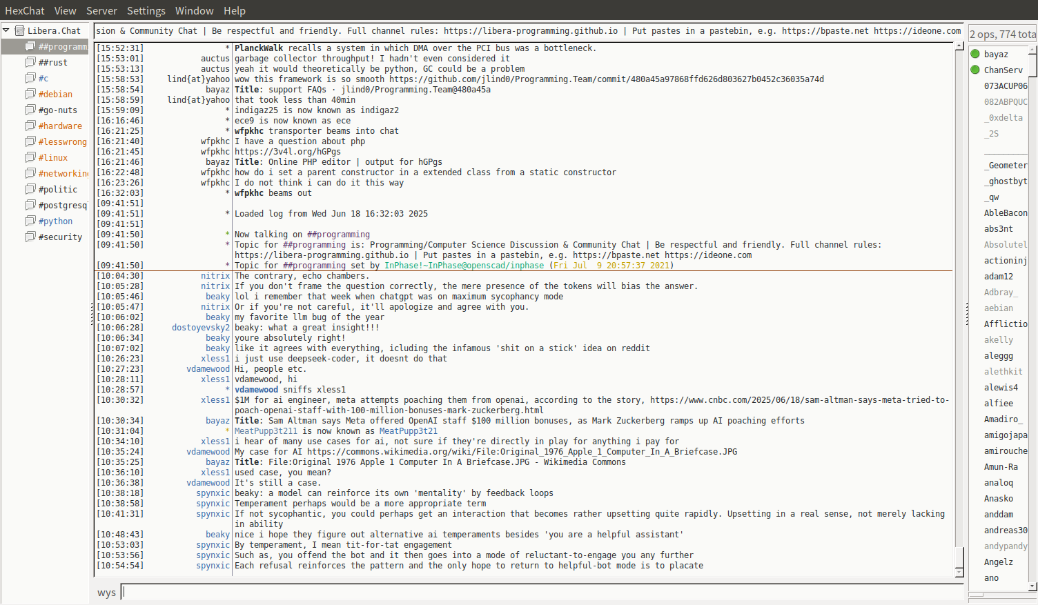Click the channel icon next to #debian

pos(30,94)
